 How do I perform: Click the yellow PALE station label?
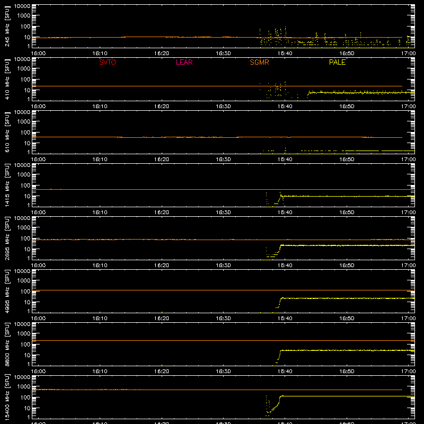pyautogui.click(x=337, y=62)
